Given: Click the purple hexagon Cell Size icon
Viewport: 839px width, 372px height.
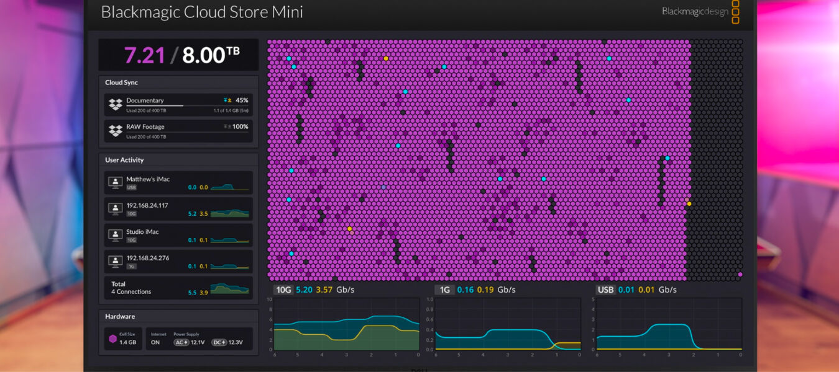Looking at the screenshot, I should pyautogui.click(x=112, y=339).
